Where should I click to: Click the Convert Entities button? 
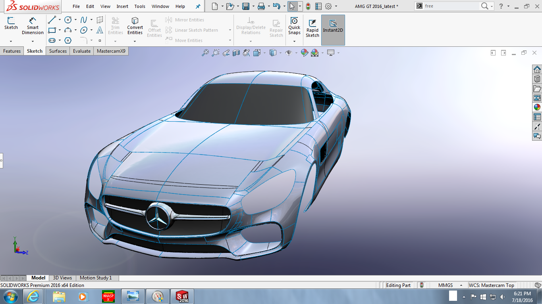pyautogui.click(x=135, y=26)
